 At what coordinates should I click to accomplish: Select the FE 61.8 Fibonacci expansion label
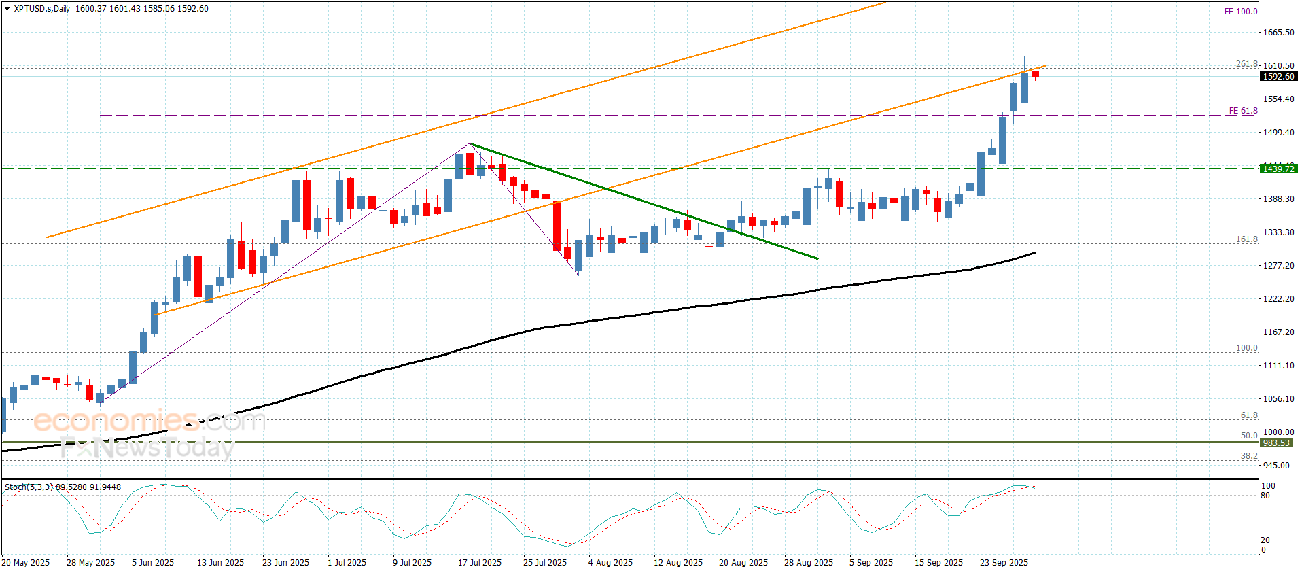(1243, 111)
